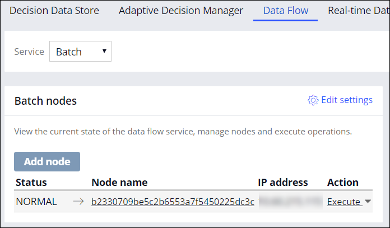Viewport: 390px width, 228px height.
Task: Click the Edit settings link text
Action: pos(346,100)
